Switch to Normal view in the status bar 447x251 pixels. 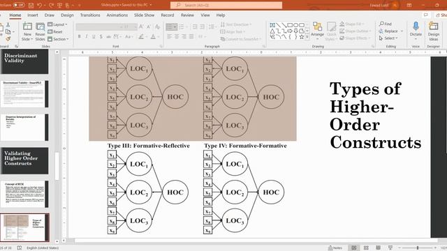354,248
